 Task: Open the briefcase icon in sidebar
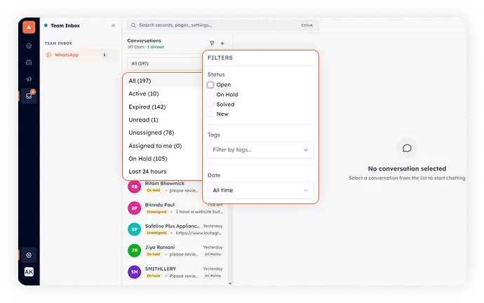pyautogui.click(x=29, y=62)
